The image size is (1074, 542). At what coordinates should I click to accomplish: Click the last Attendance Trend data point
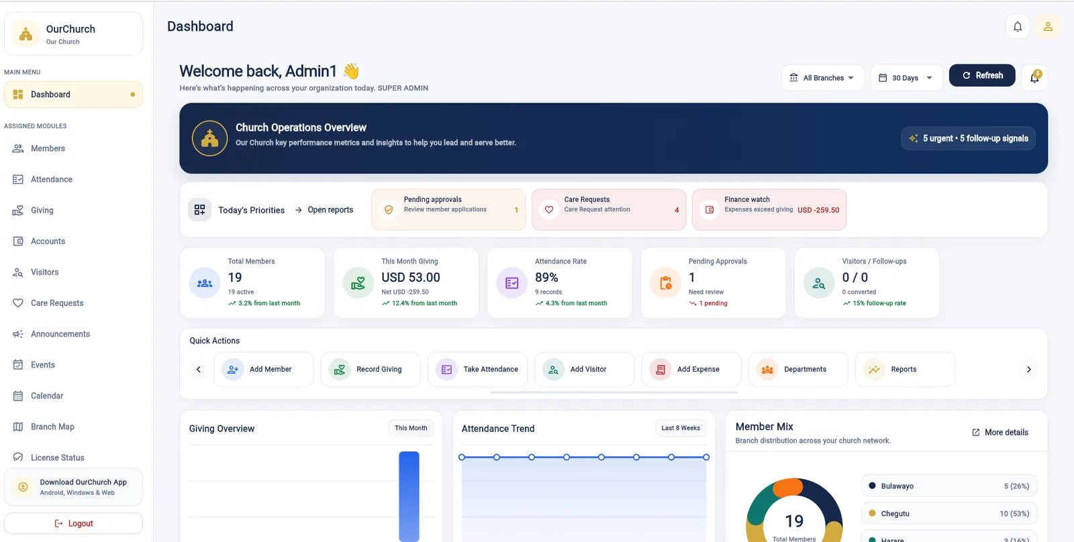click(x=706, y=457)
